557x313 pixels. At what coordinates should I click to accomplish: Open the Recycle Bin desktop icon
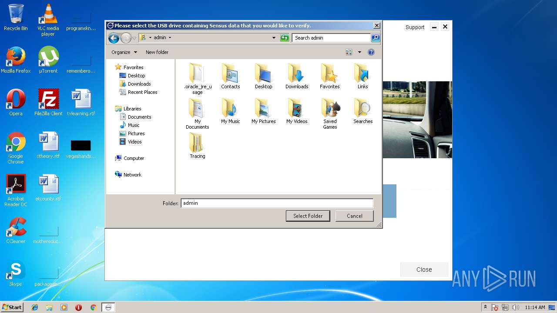pyautogui.click(x=16, y=17)
